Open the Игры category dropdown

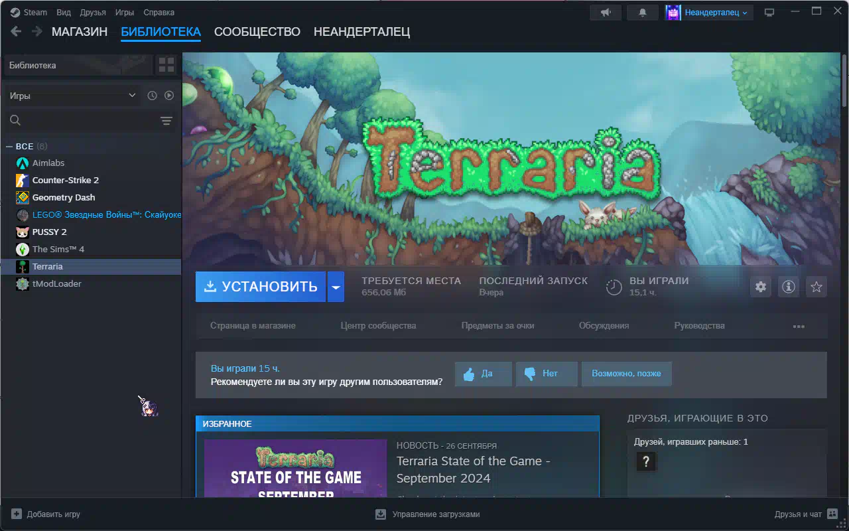point(72,96)
